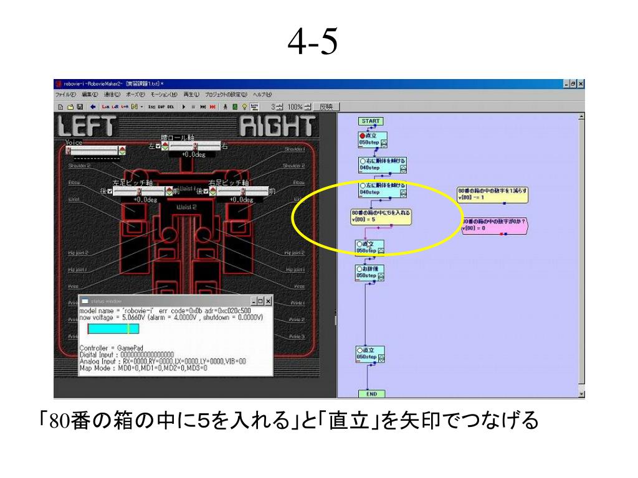Viewport: 638px width, 478px height.
Task: Select the v[80] -= 1 yellow block
Action: pyautogui.click(x=492, y=194)
